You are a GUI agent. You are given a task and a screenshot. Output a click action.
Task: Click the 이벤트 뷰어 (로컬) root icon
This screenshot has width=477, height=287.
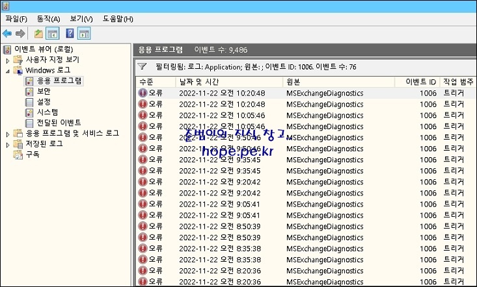click(x=7, y=49)
